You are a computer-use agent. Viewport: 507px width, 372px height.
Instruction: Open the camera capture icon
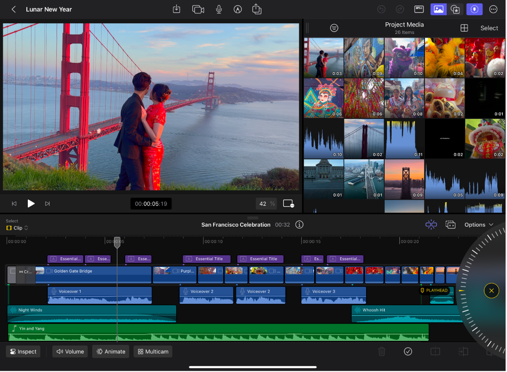198,9
